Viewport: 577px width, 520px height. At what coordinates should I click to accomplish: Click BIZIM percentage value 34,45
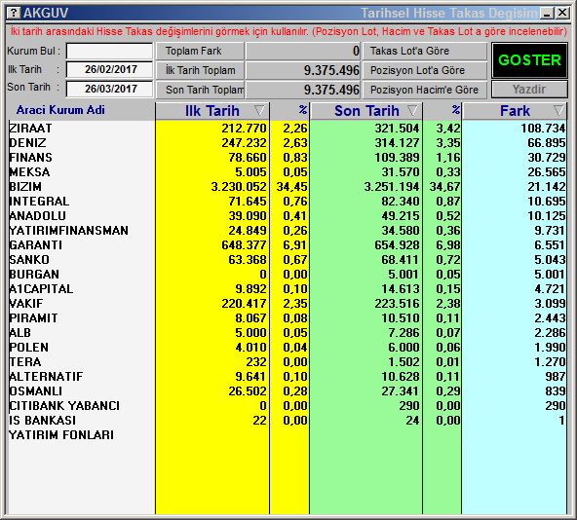point(291,186)
